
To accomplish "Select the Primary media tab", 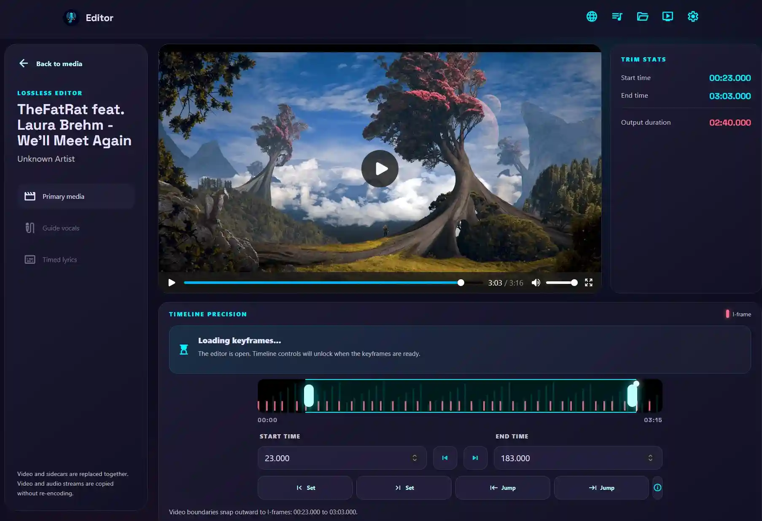I will click(76, 196).
